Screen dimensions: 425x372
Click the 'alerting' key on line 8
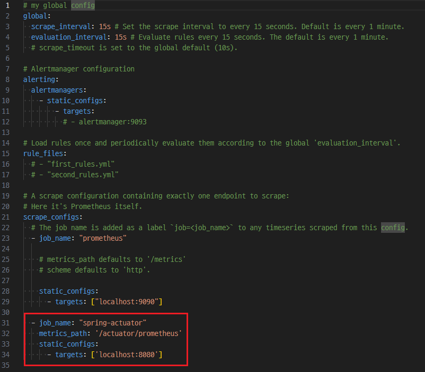(x=39, y=79)
